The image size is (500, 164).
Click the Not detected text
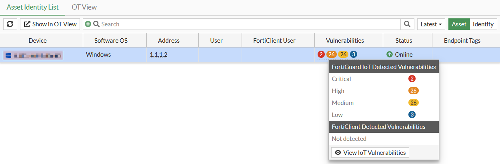coord(349,139)
